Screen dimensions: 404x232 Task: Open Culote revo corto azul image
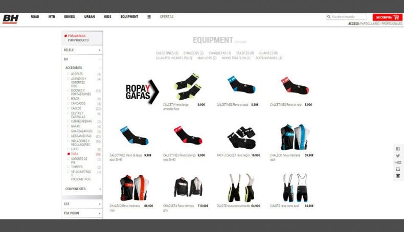click(295, 188)
